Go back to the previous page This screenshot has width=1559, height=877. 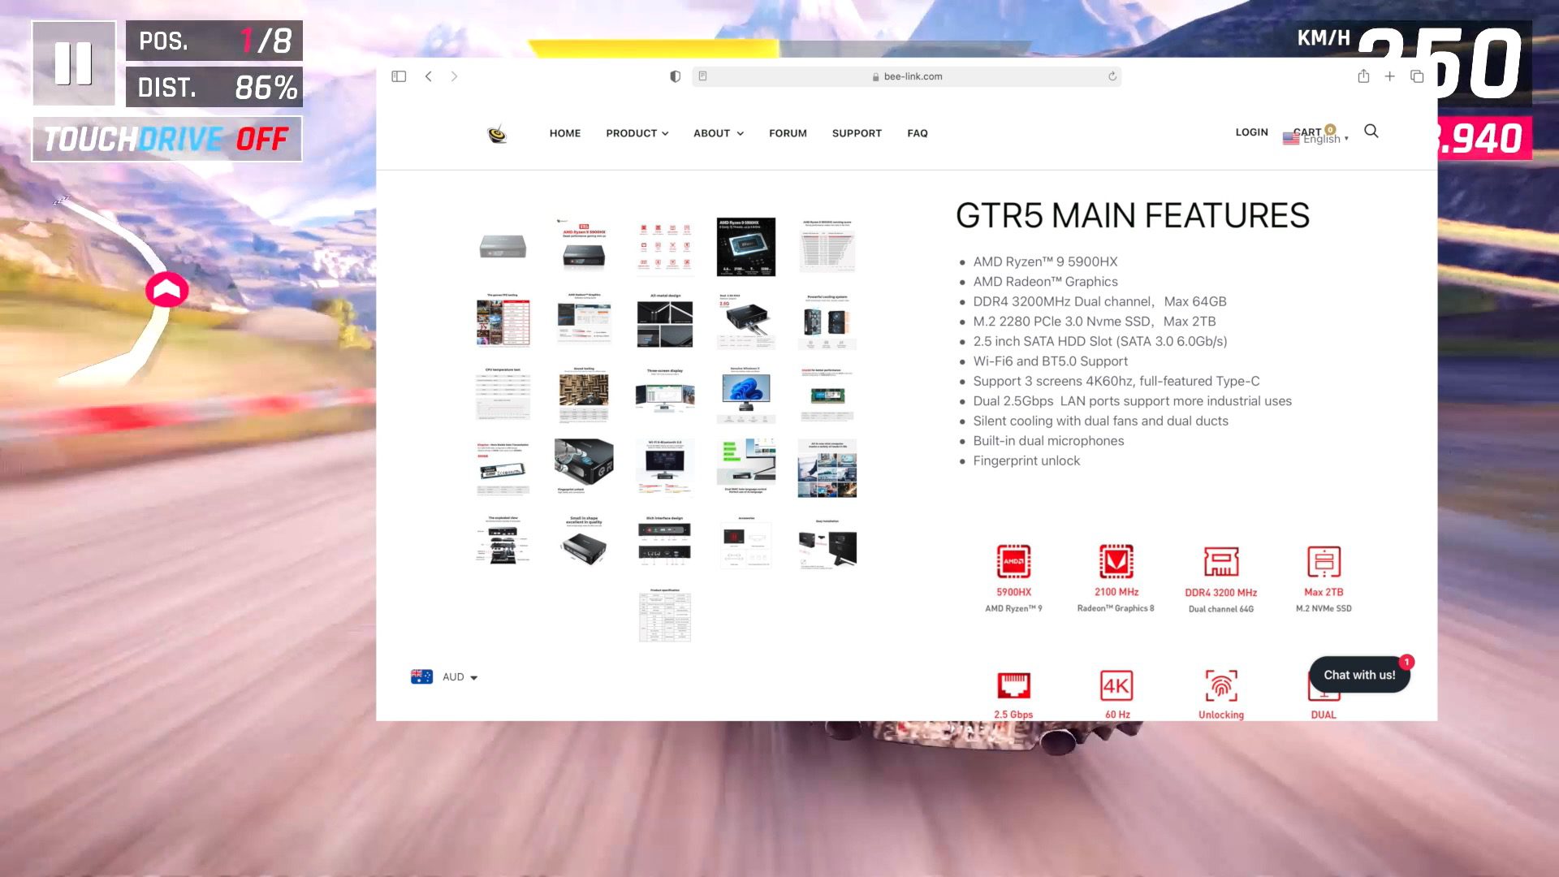[x=429, y=76]
